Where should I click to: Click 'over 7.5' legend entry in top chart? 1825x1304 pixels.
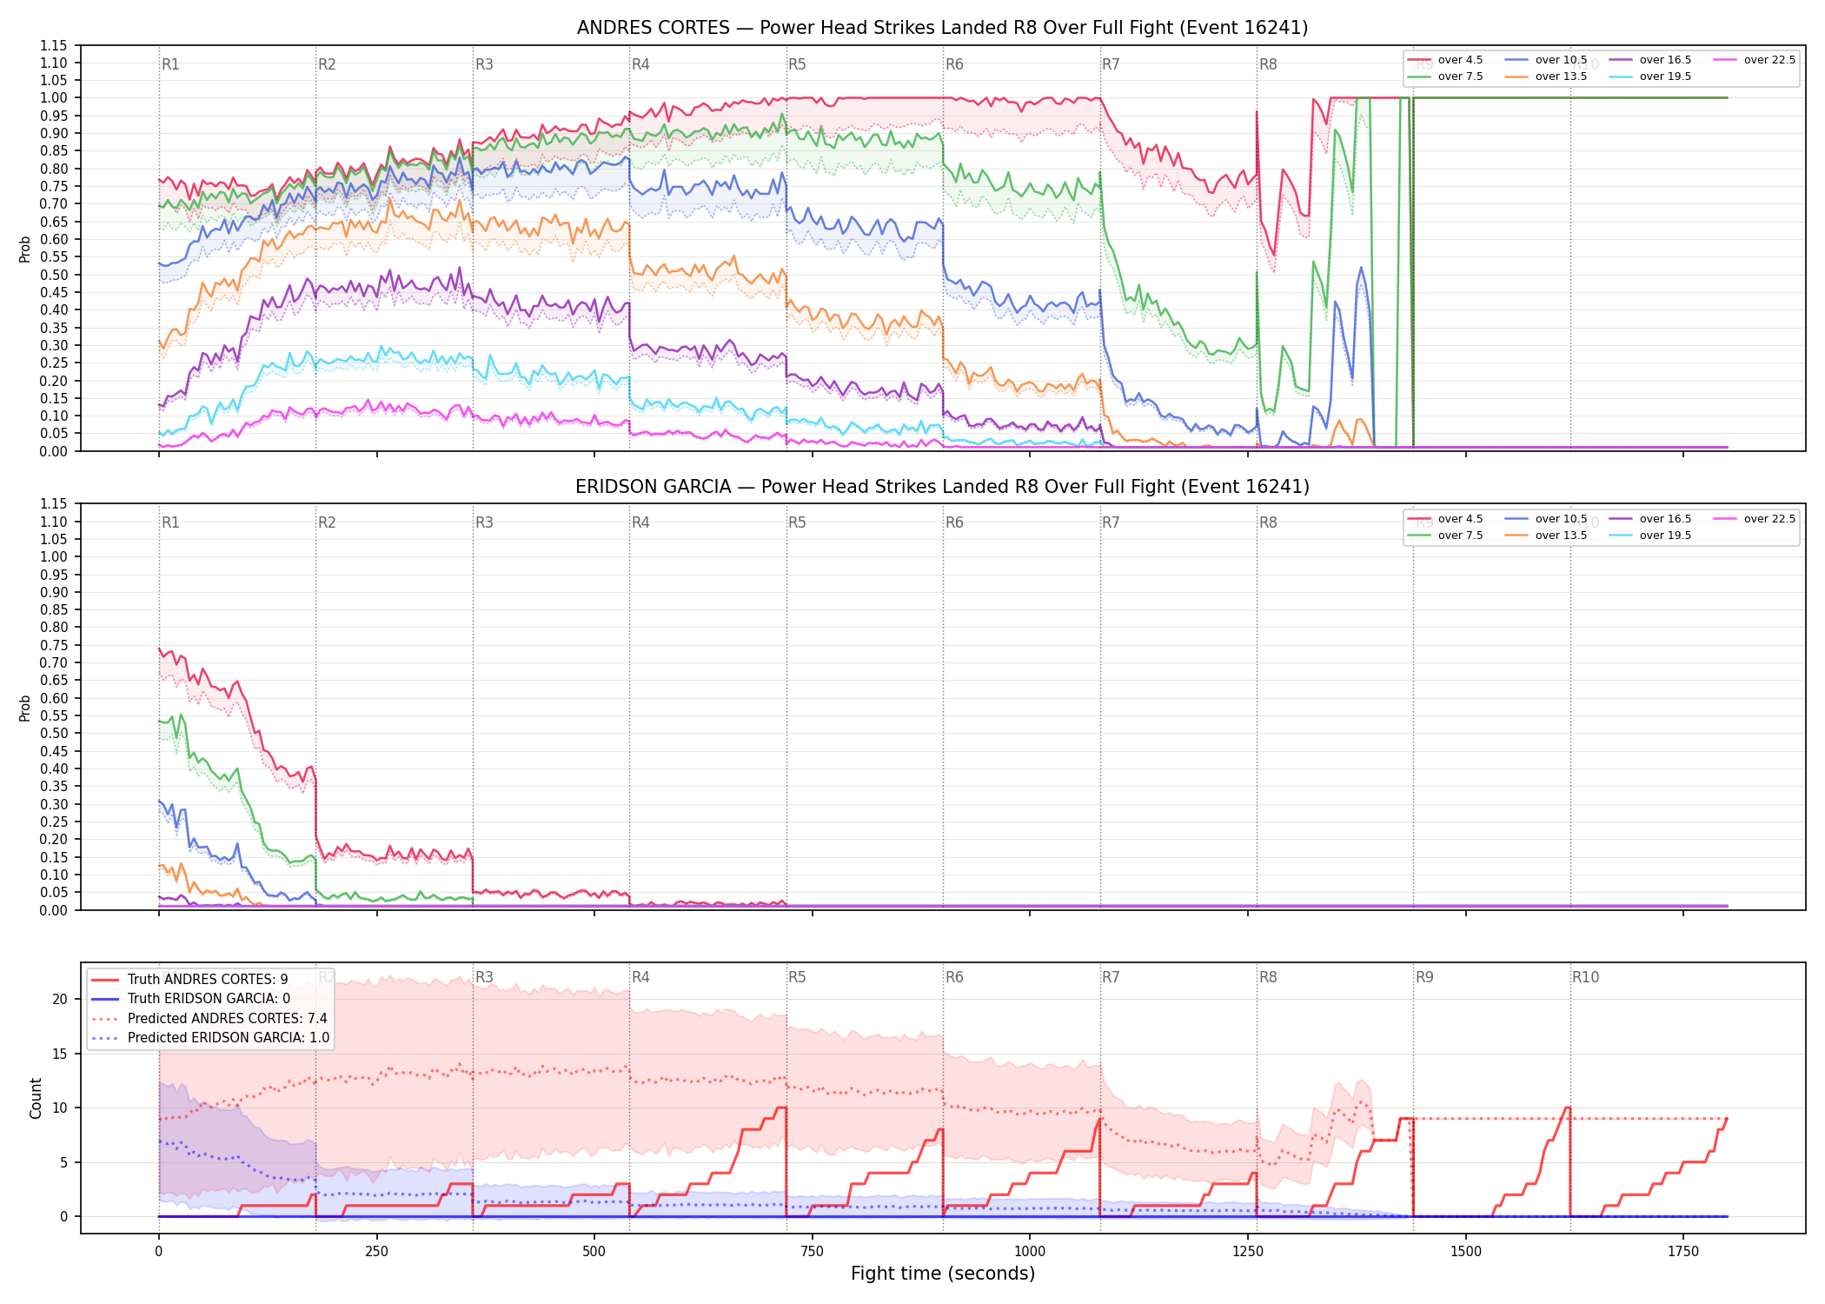(x=1445, y=77)
